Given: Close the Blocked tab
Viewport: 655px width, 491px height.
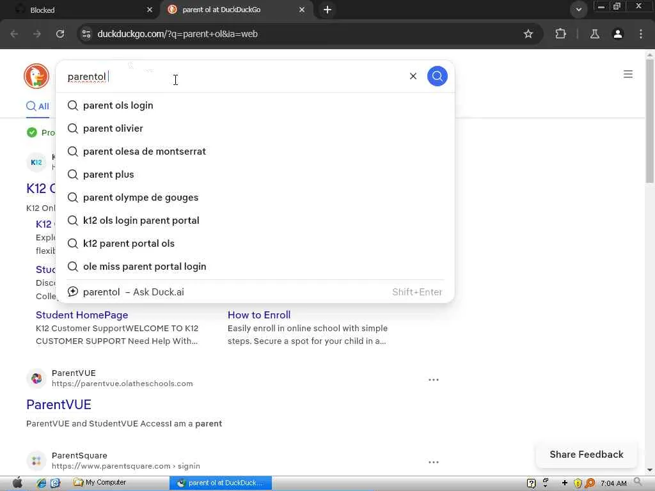Looking at the screenshot, I should pyautogui.click(x=150, y=10).
